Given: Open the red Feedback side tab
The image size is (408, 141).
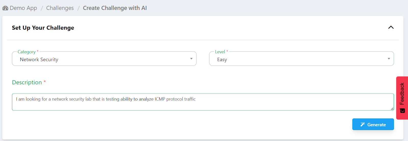Looking at the screenshot, I should tap(402, 94).
